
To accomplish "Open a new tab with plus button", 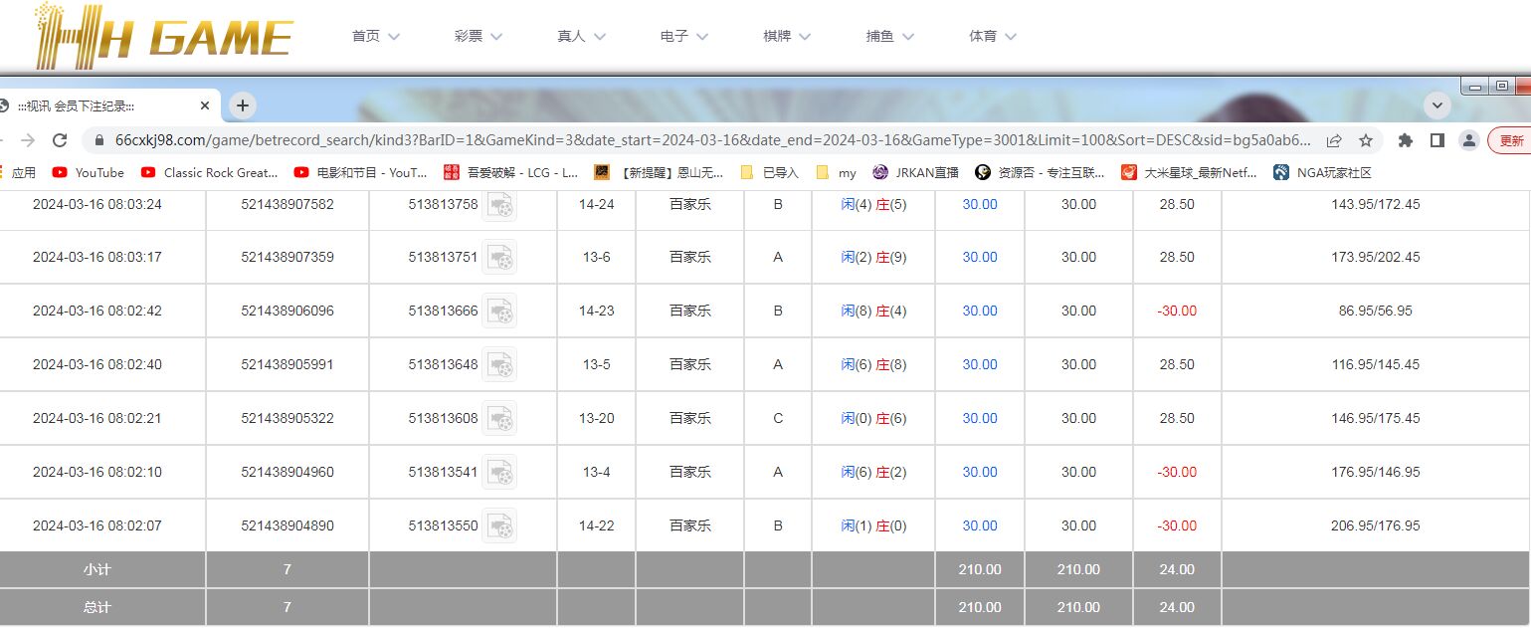I will pyautogui.click(x=243, y=105).
